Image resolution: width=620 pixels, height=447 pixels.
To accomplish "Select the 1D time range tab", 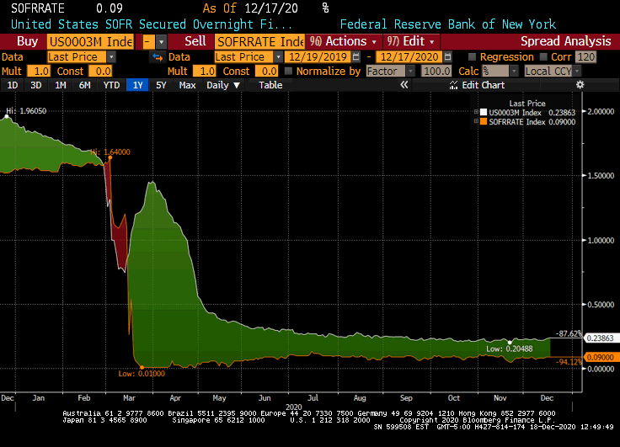I will tap(13, 85).
